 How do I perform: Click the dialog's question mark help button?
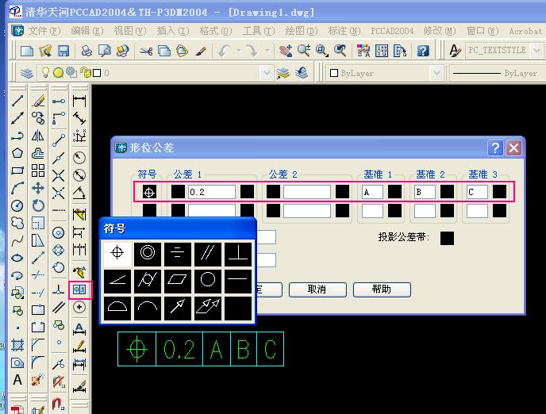pyautogui.click(x=495, y=148)
